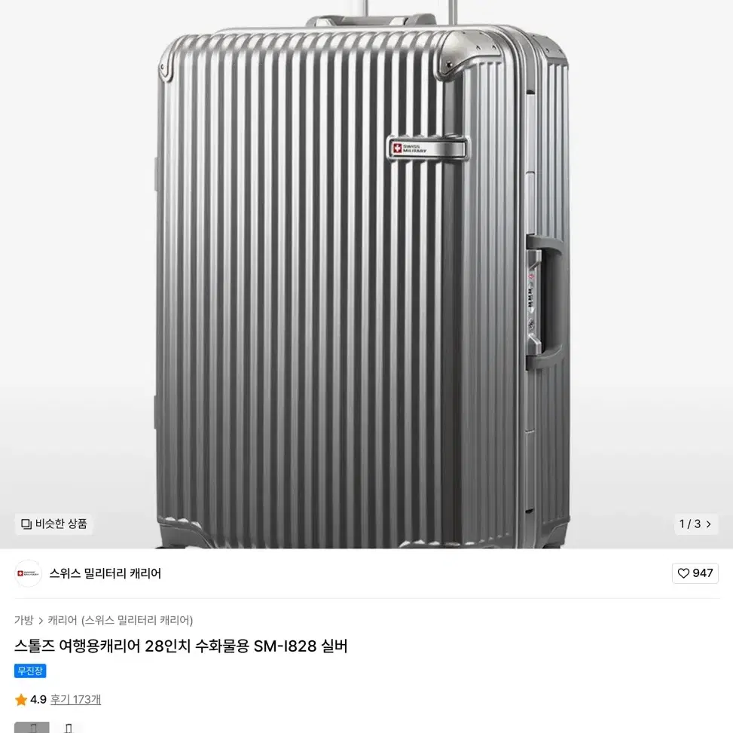Image resolution: width=733 pixels, height=733 pixels.
Task: Click the orange star rating icon
Action: 21,700
